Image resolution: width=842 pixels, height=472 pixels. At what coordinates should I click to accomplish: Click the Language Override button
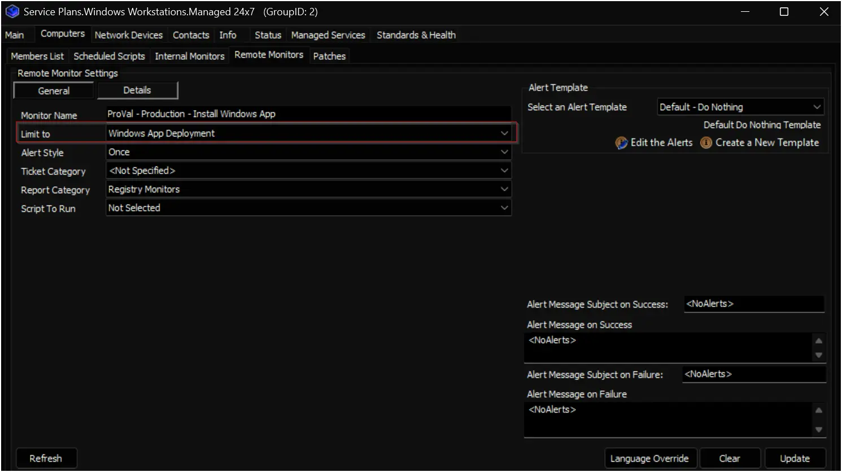click(649, 458)
